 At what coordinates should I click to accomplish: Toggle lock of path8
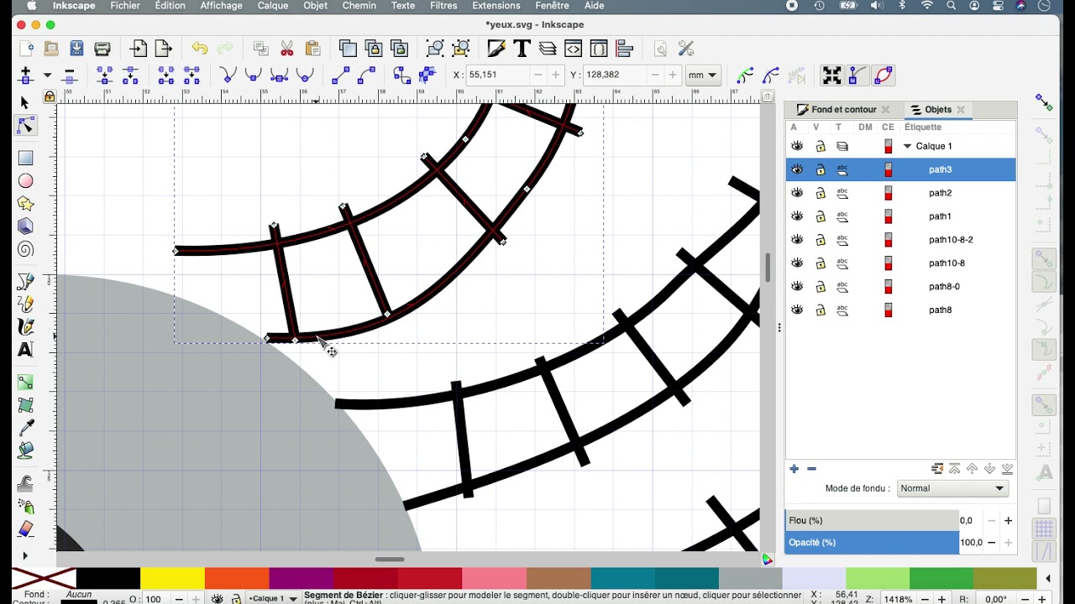[821, 310]
